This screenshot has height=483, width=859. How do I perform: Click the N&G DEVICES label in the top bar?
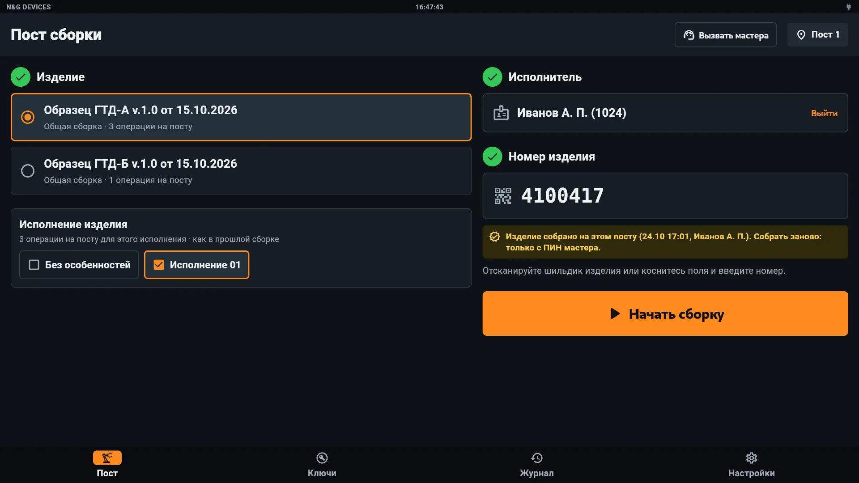(x=29, y=7)
